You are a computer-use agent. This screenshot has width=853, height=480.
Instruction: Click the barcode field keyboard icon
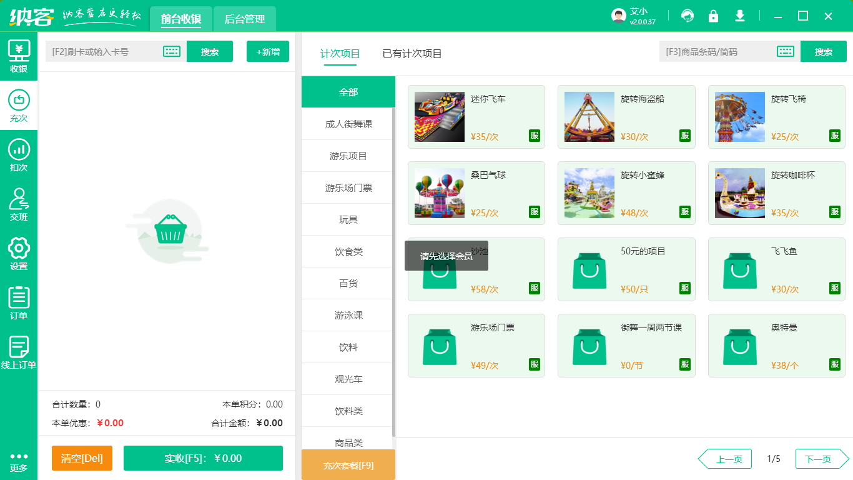click(x=786, y=51)
